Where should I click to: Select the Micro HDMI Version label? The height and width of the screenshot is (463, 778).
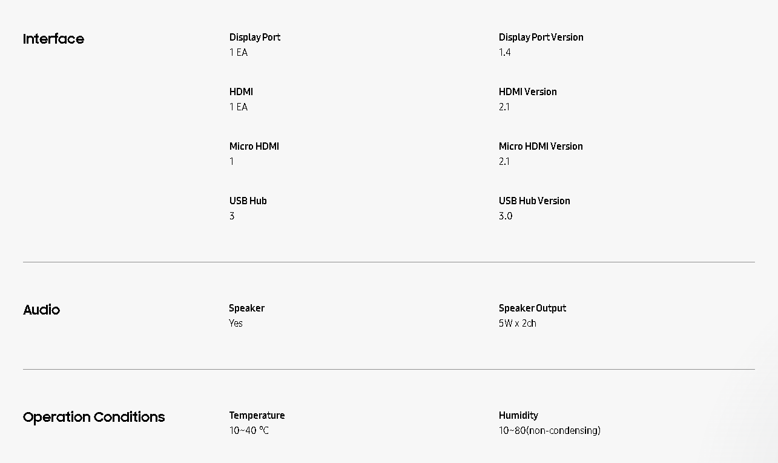(x=541, y=146)
